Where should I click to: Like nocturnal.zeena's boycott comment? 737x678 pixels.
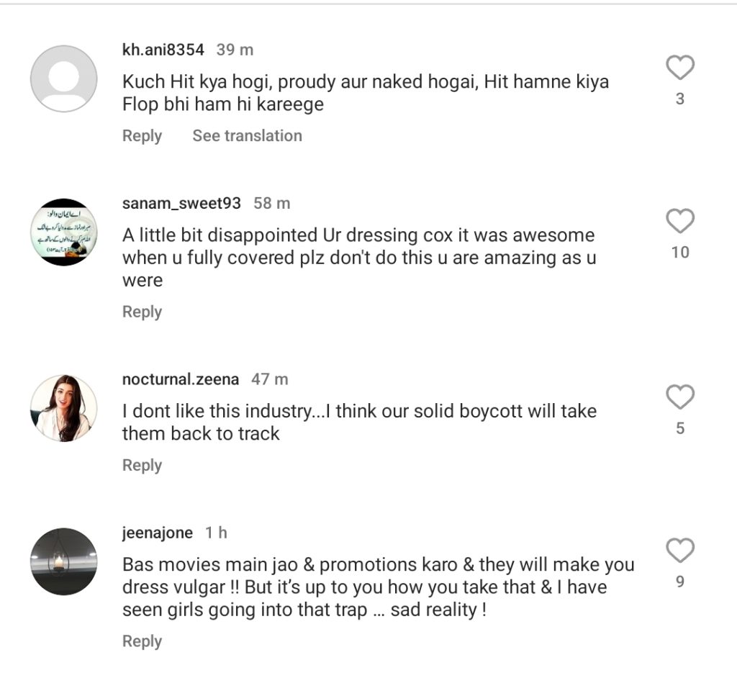(679, 397)
